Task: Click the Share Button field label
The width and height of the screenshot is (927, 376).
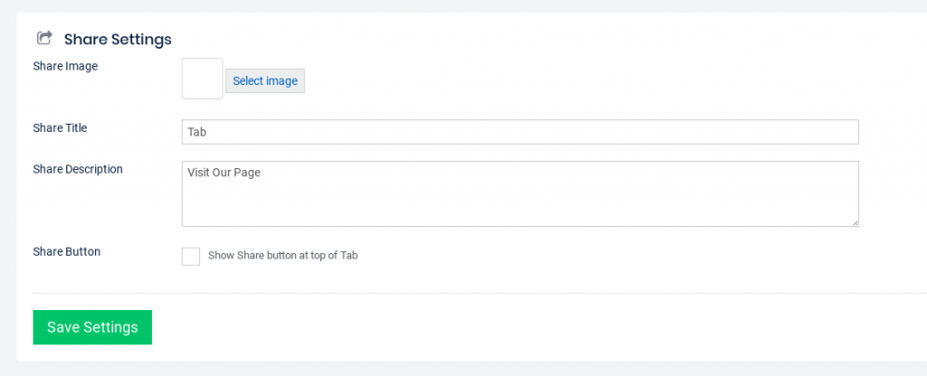Action: [x=66, y=251]
